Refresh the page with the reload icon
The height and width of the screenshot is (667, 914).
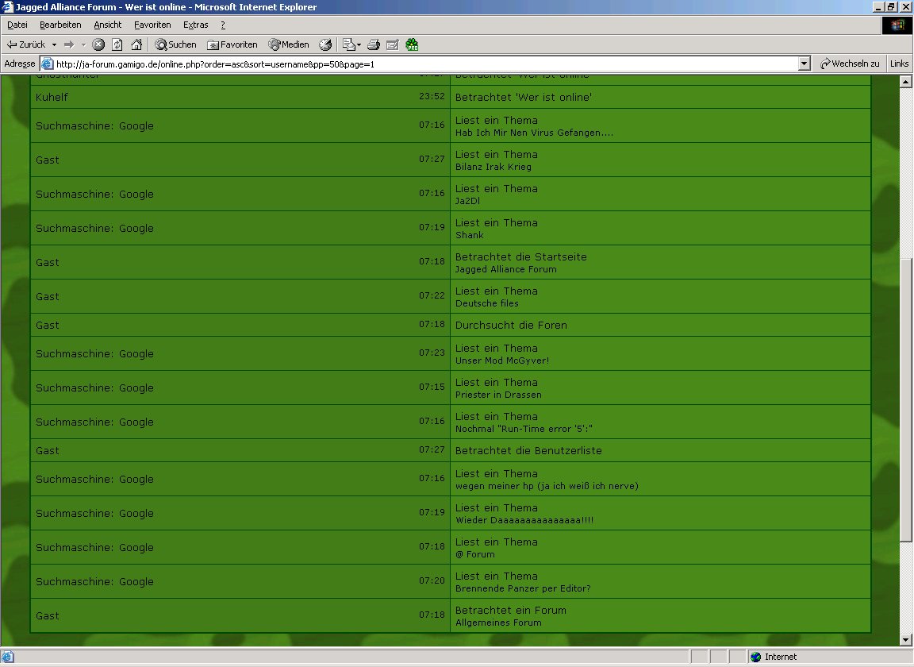117,45
